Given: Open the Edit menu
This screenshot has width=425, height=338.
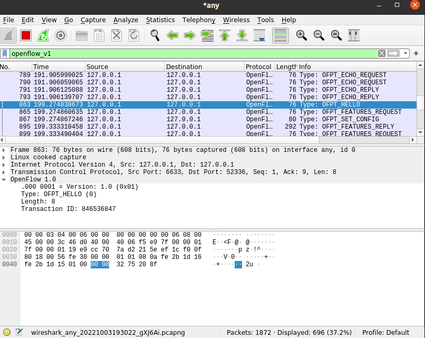Looking at the screenshot, I should [27, 20].
